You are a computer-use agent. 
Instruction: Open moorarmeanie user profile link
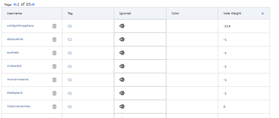pos(18,79)
